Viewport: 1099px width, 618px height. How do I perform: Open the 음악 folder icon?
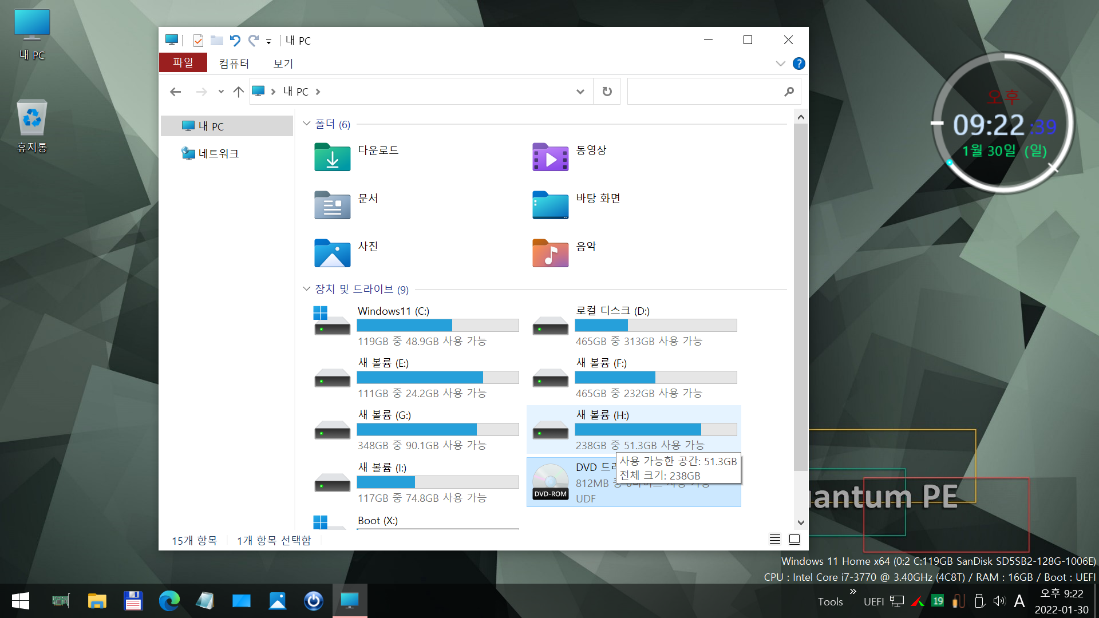[x=550, y=253]
